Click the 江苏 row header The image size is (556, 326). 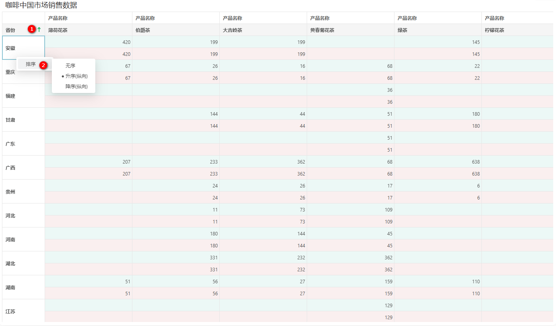click(24, 311)
